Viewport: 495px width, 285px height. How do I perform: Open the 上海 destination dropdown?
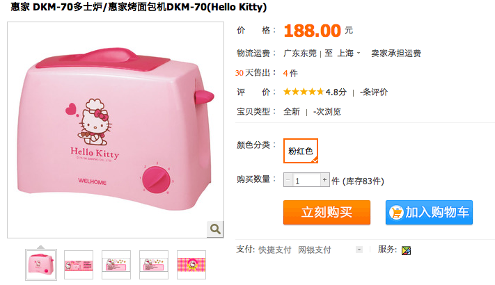point(349,54)
